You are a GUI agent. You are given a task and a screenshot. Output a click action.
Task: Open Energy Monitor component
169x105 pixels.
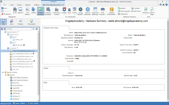coord(81,11)
